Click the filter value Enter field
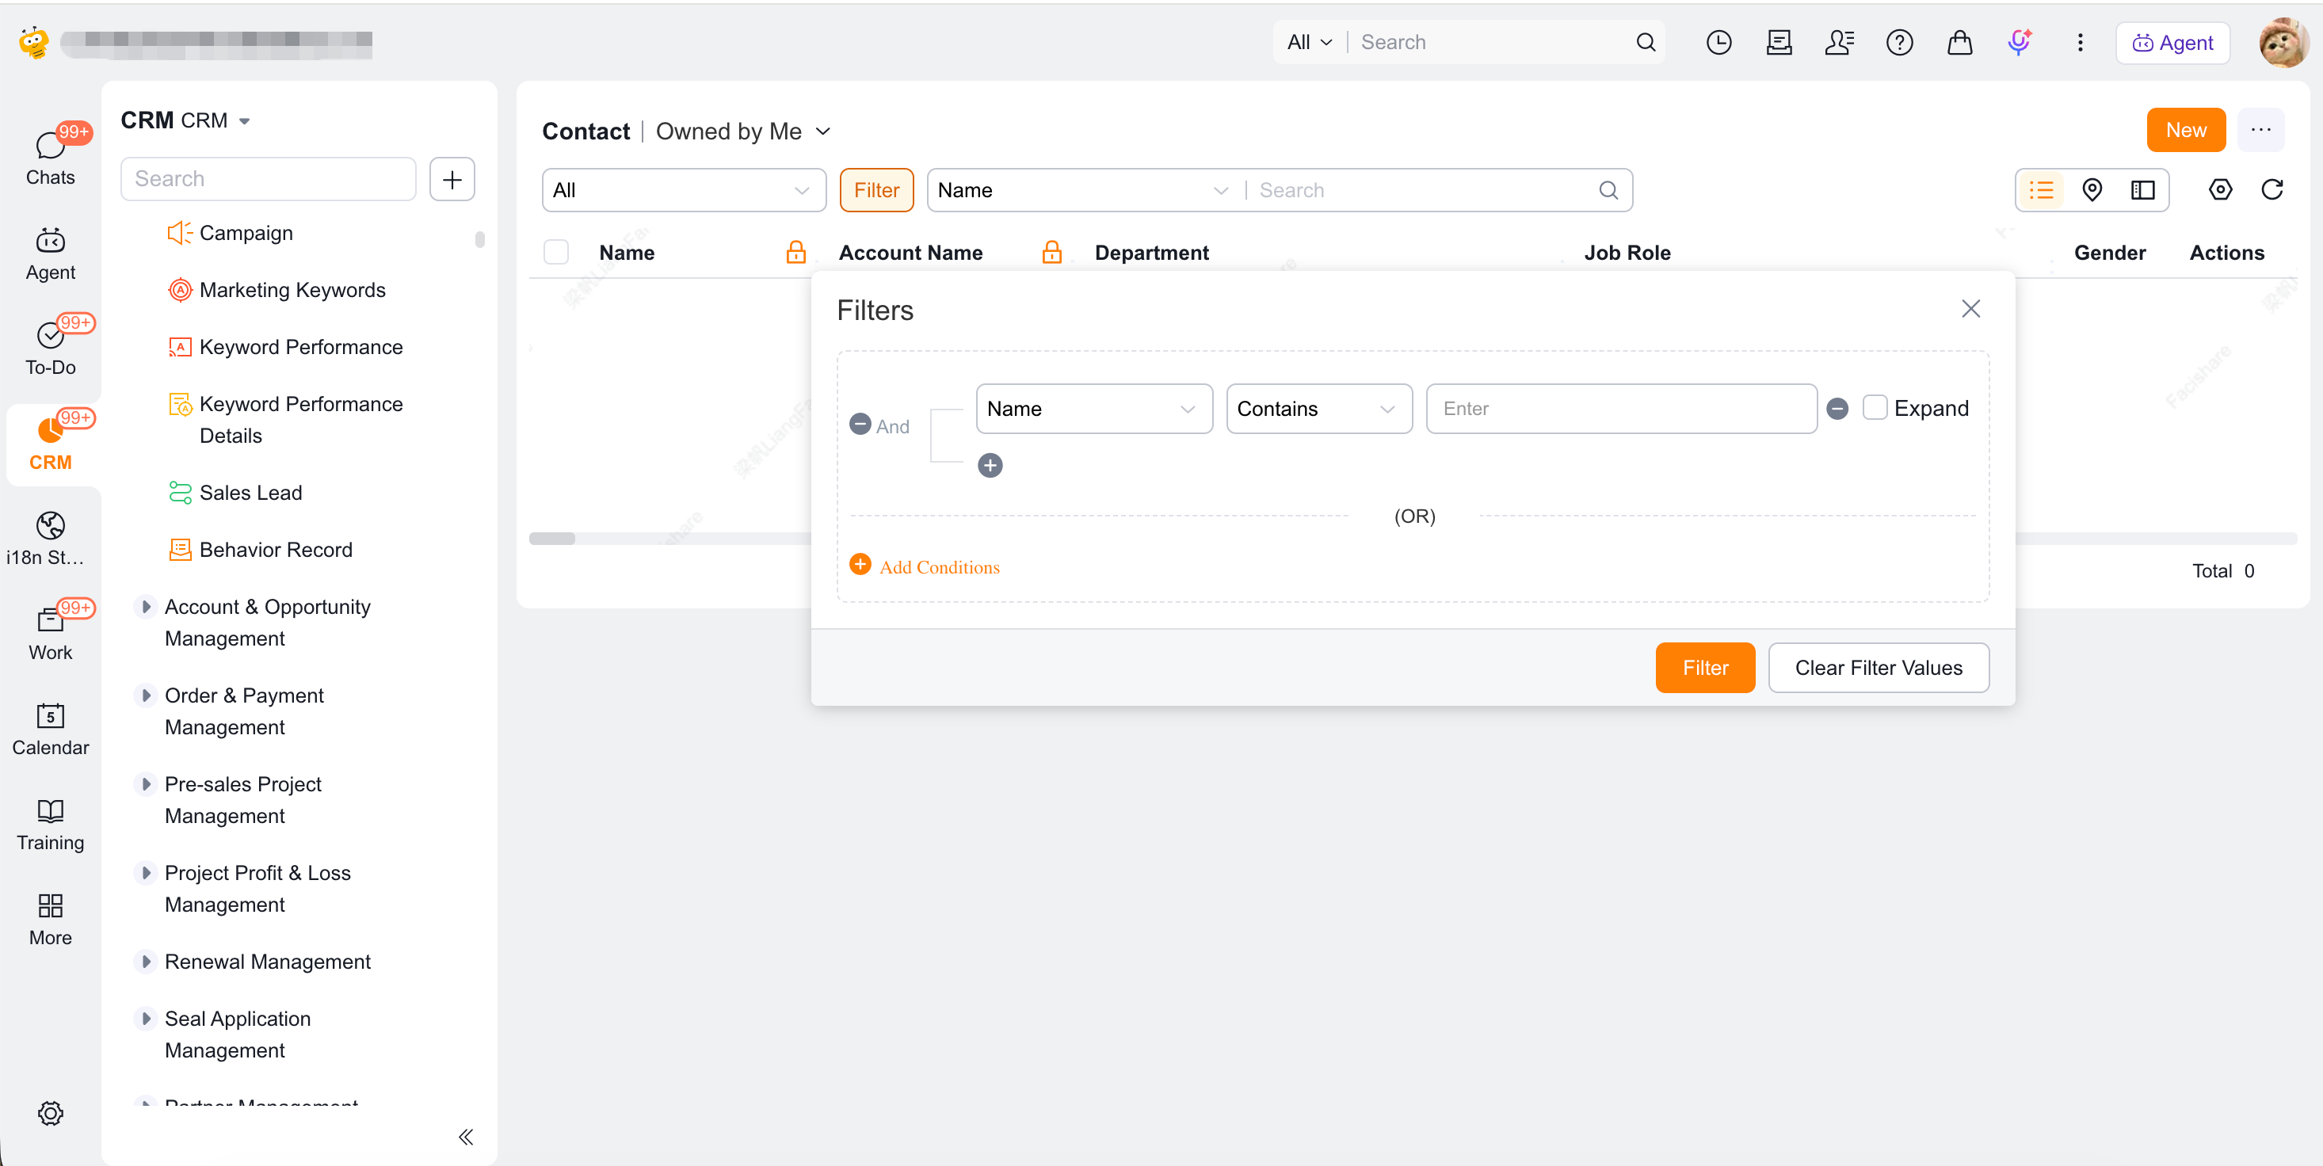2323x1166 pixels. click(1620, 410)
